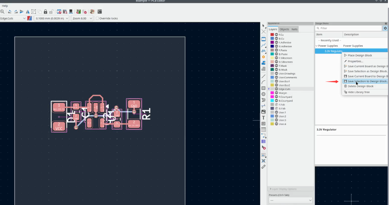Switch to the Nets tab

294,29
